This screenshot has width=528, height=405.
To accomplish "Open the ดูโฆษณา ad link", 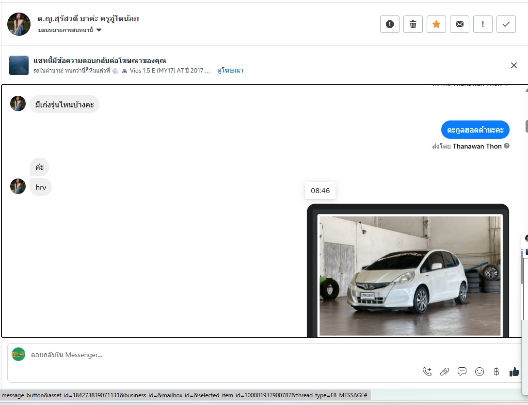I will coord(230,71).
